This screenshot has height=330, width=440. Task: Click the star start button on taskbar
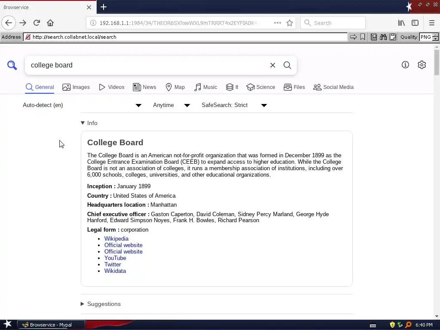point(8,324)
